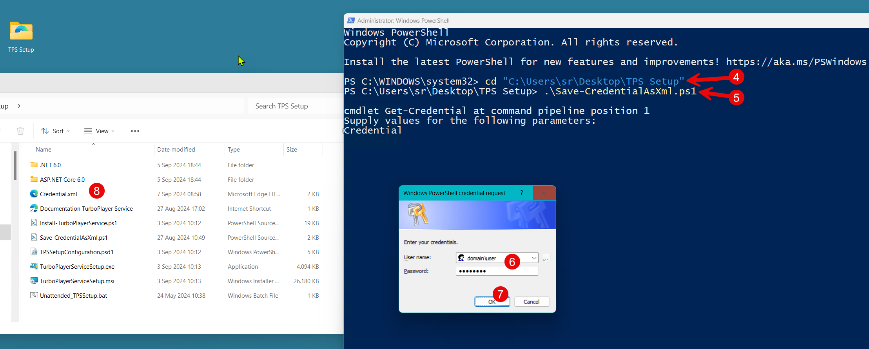Select the TurboPlayerServiceSetup.msi installer icon

[34, 281]
